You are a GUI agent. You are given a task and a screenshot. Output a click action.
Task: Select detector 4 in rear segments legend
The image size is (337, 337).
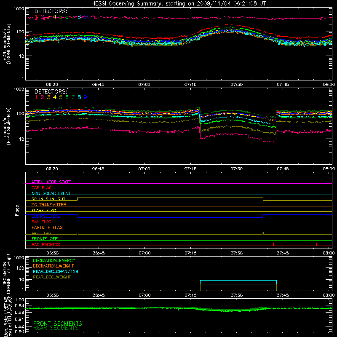pyautogui.click(x=55, y=97)
